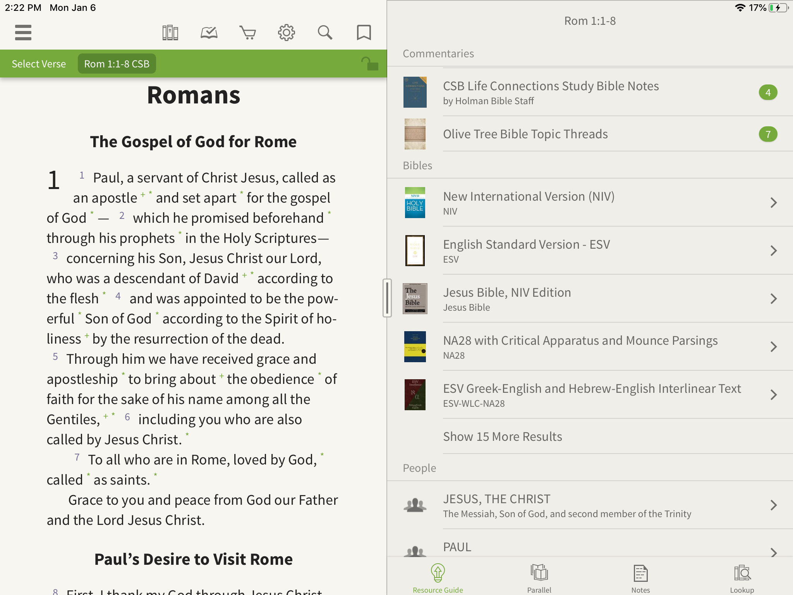Tap Show 15 More Results

(503, 437)
